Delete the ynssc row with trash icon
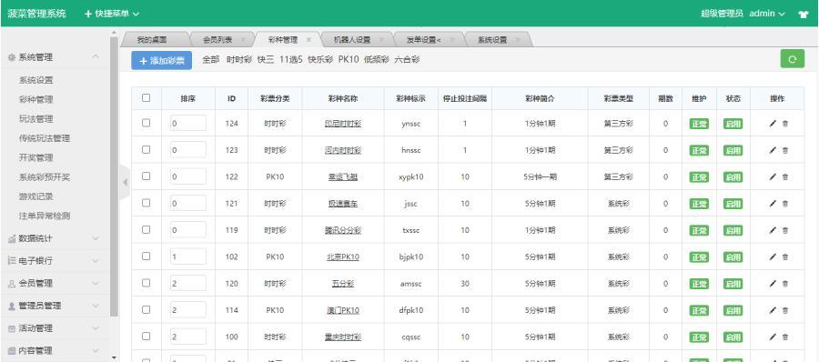This screenshot has height=362, width=819. coord(785,124)
